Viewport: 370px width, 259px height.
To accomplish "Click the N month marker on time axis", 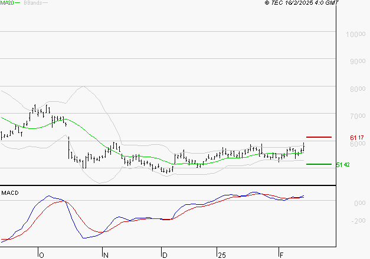I will click(x=106, y=255).
